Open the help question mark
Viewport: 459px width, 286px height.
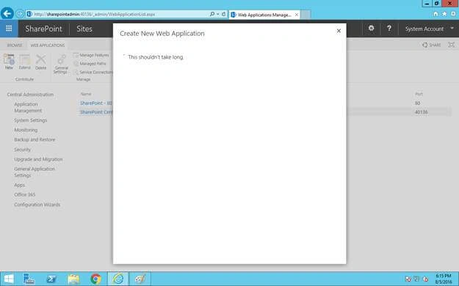(389, 29)
